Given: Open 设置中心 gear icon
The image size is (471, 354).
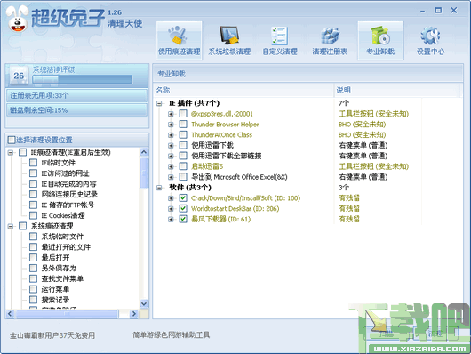Looking at the screenshot, I should click(430, 41).
